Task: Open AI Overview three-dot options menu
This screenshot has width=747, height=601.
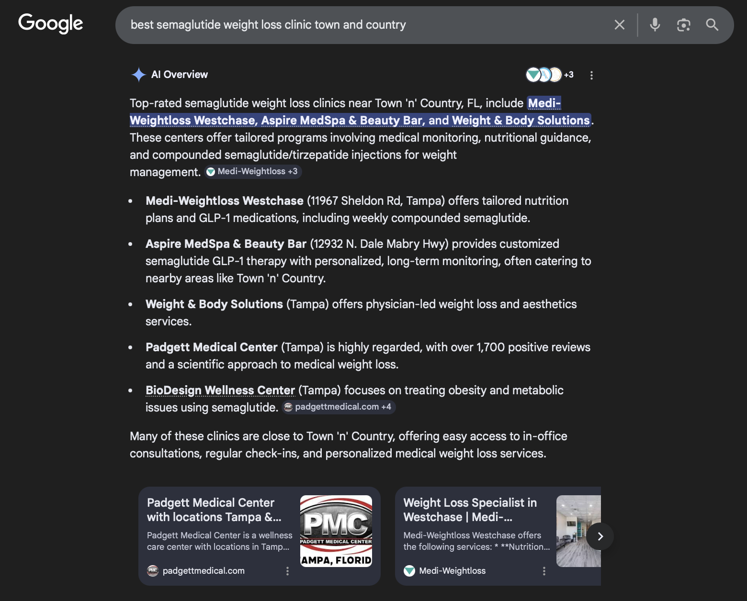Action: [591, 75]
